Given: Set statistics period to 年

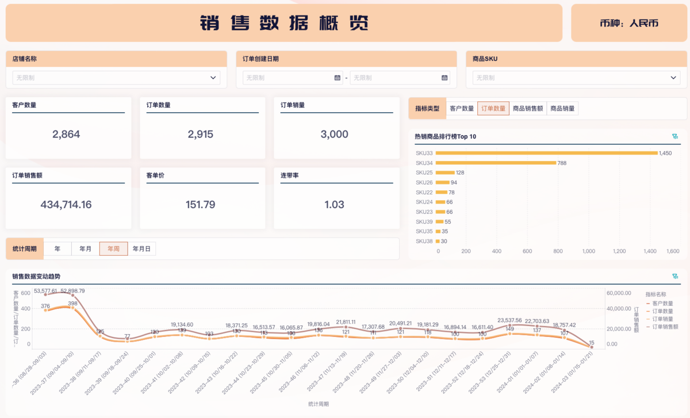Looking at the screenshot, I should [x=57, y=249].
